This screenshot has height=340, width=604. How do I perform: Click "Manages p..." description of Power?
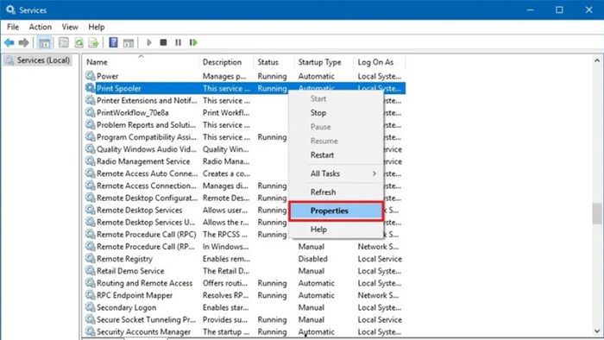click(x=224, y=76)
